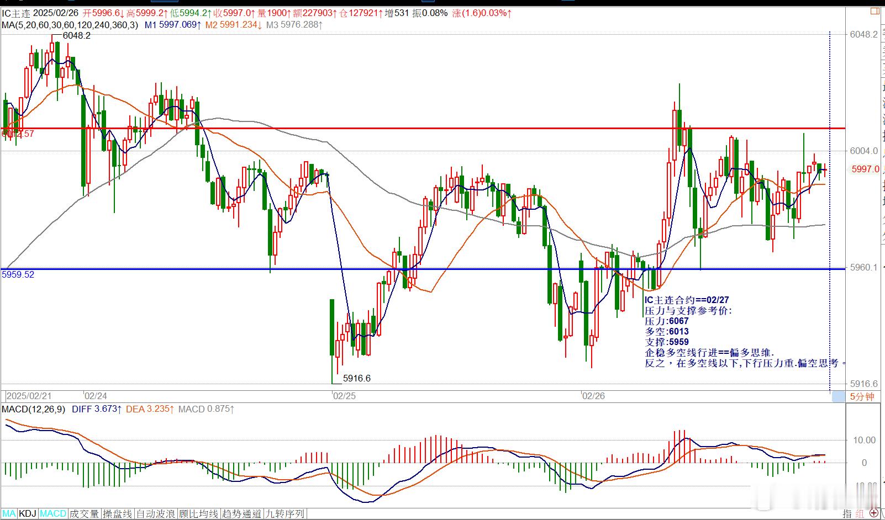The width and height of the screenshot is (885, 520).
Task: Click the MACD 0.875 value
Action: 206,409
